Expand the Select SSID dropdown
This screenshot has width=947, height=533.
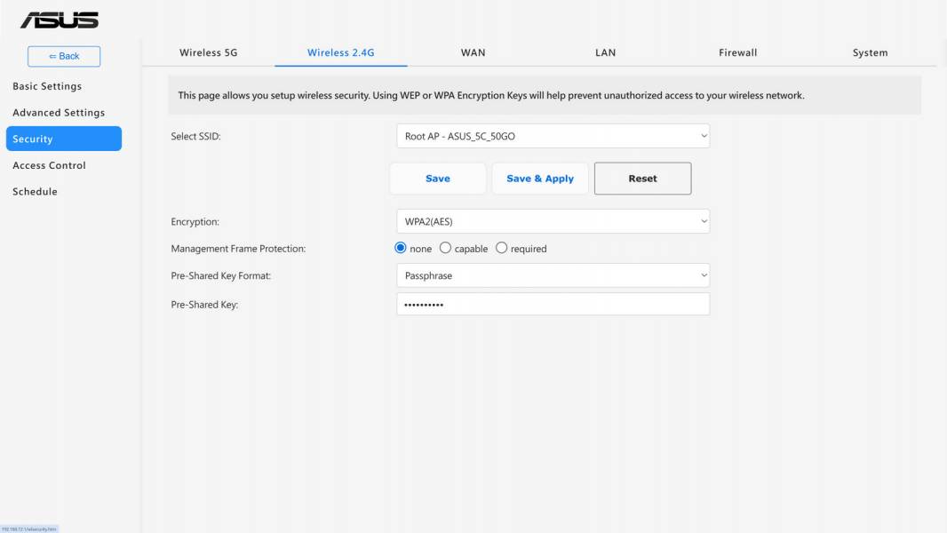[x=553, y=137]
